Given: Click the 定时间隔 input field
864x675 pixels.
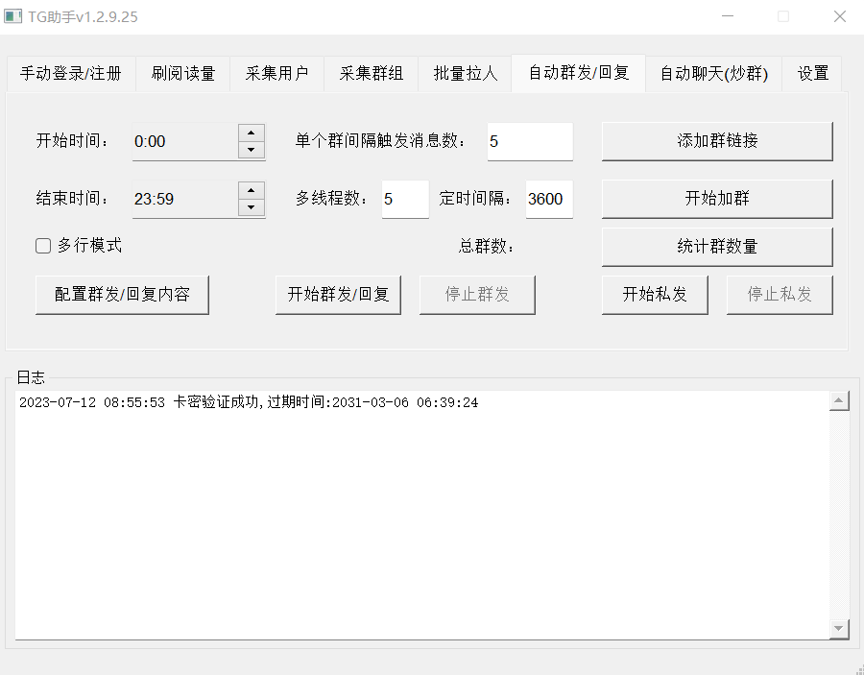Looking at the screenshot, I should (x=548, y=199).
